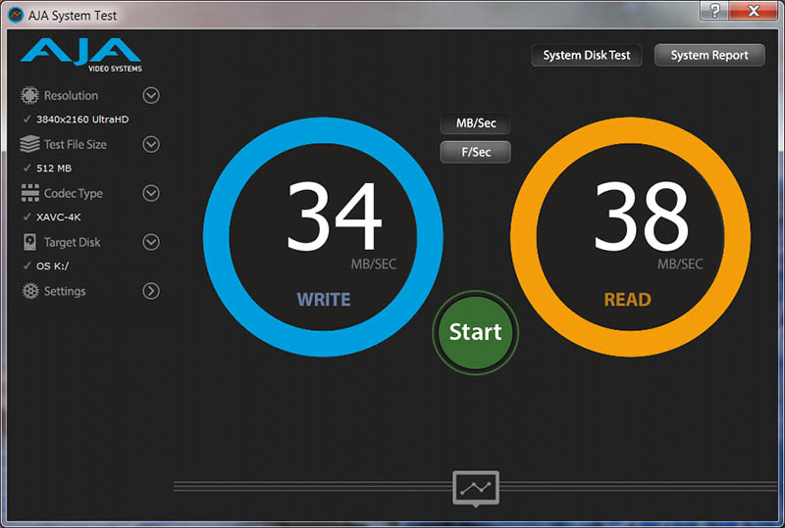Select the 3840x2160 UltraHD checked option
The height and width of the screenshot is (528, 785).
point(82,120)
